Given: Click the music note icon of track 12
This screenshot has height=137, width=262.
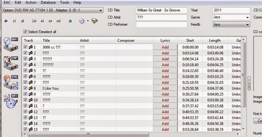Looking at the screenshot, I should coord(30,112).
